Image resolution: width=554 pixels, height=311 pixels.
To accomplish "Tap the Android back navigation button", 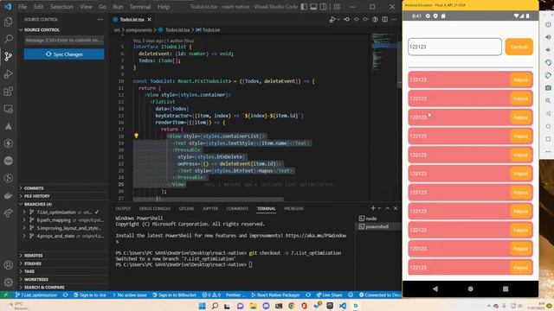I will (x=435, y=289).
